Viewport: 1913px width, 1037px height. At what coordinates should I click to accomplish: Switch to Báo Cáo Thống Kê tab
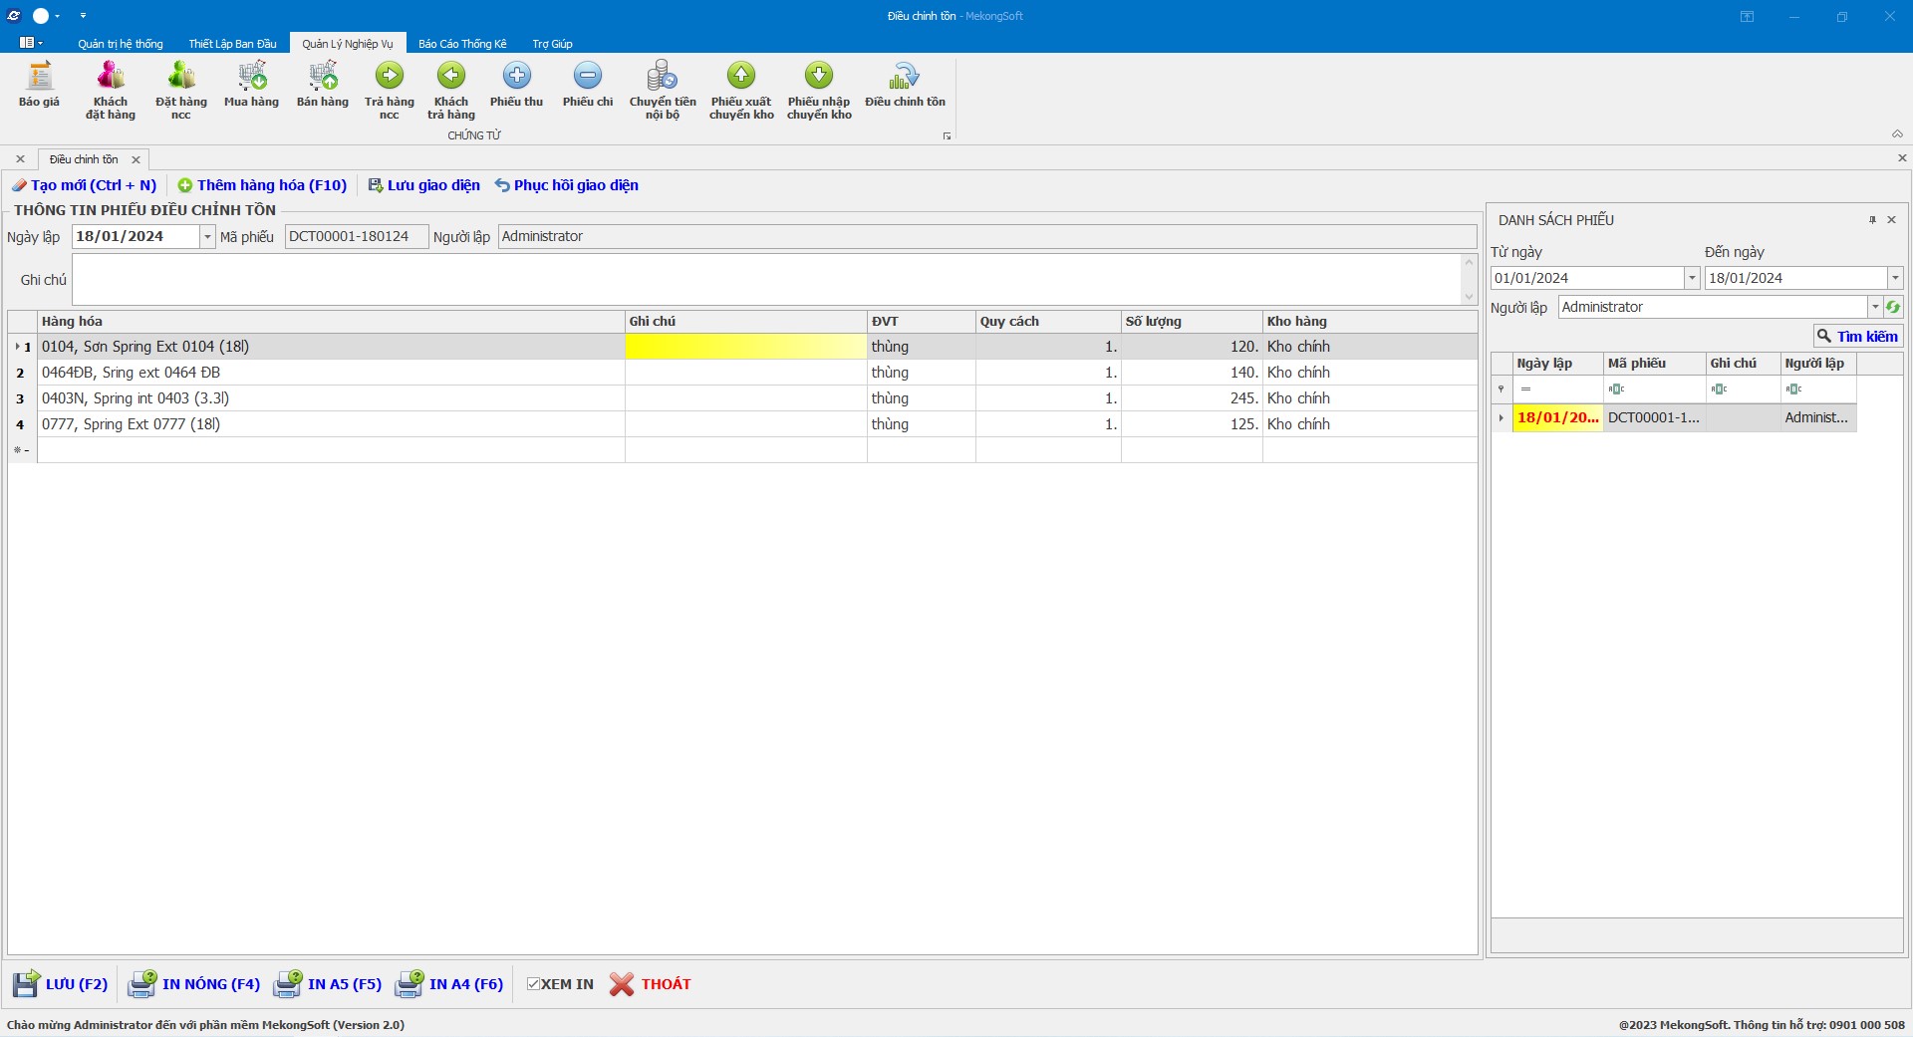pyautogui.click(x=462, y=44)
